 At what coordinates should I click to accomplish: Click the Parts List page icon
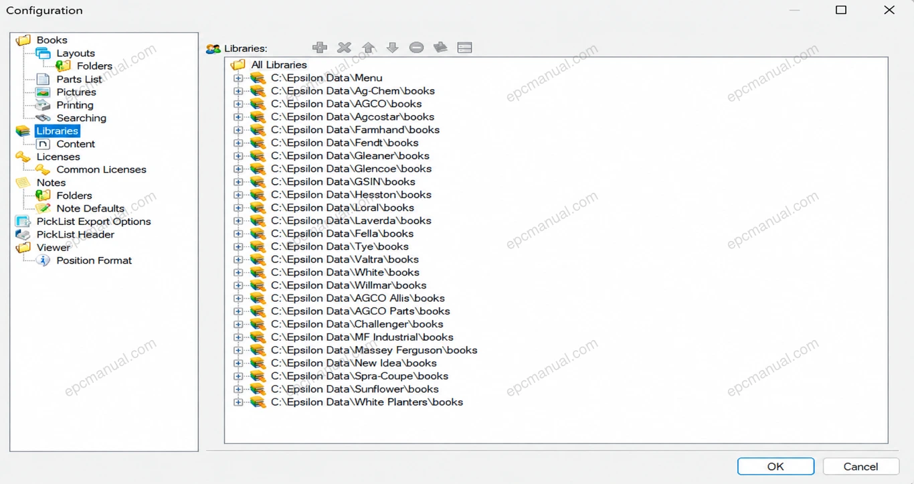pyautogui.click(x=43, y=79)
